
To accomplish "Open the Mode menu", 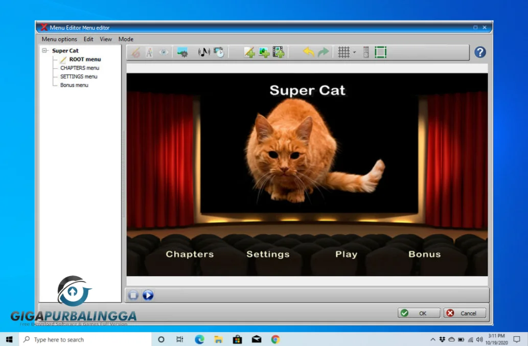I will [x=126, y=39].
